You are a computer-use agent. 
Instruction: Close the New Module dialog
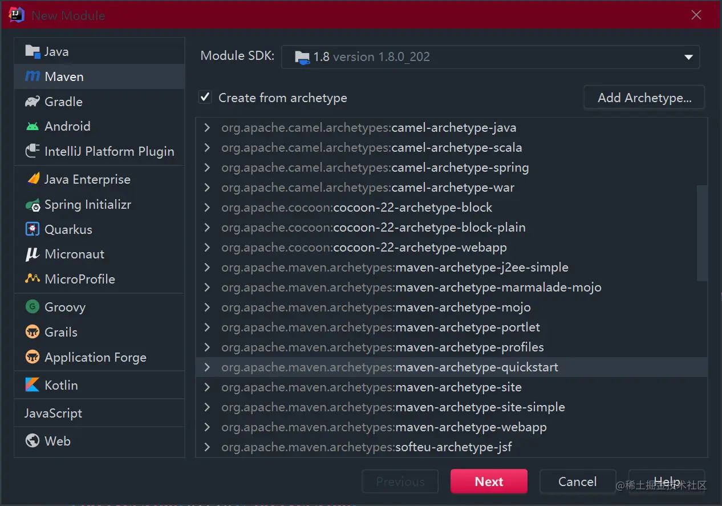(x=696, y=15)
